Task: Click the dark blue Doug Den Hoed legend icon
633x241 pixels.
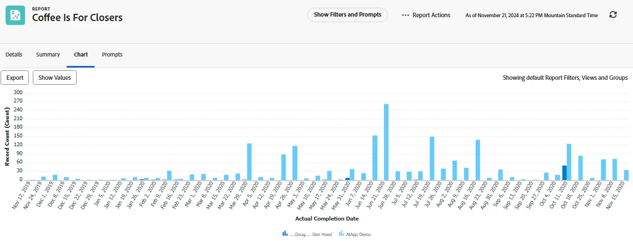Action: [285, 233]
